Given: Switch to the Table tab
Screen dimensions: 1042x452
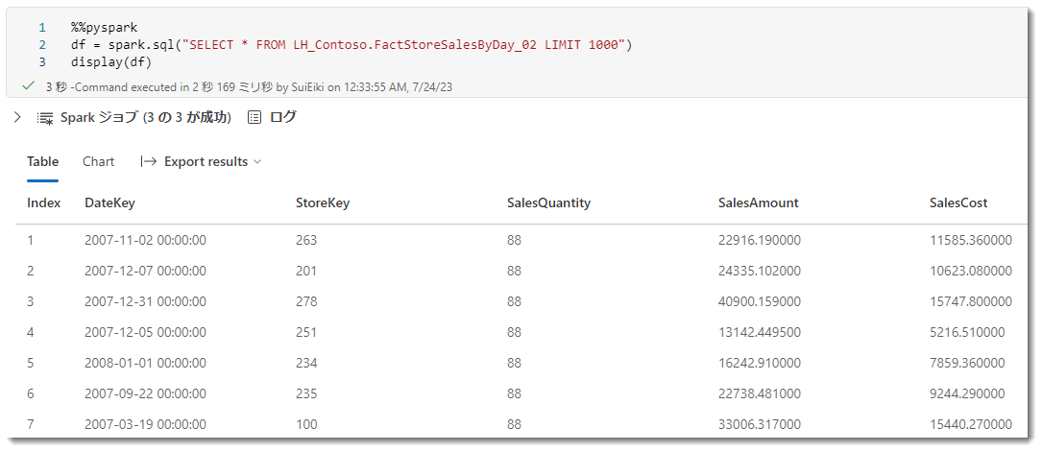Looking at the screenshot, I should pos(42,162).
